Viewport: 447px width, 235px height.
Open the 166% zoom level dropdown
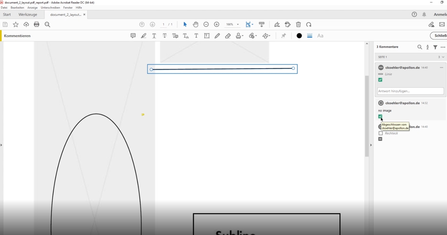238,25
